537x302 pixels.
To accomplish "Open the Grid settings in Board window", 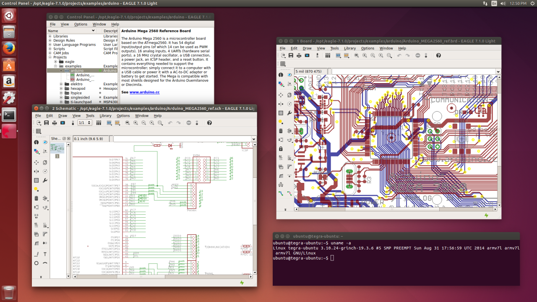I will pyautogui.click(x=283, y=64).
